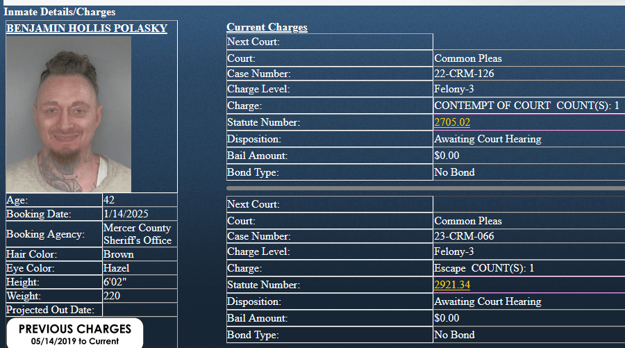Click the Brown hair color value

pos(118,255)
